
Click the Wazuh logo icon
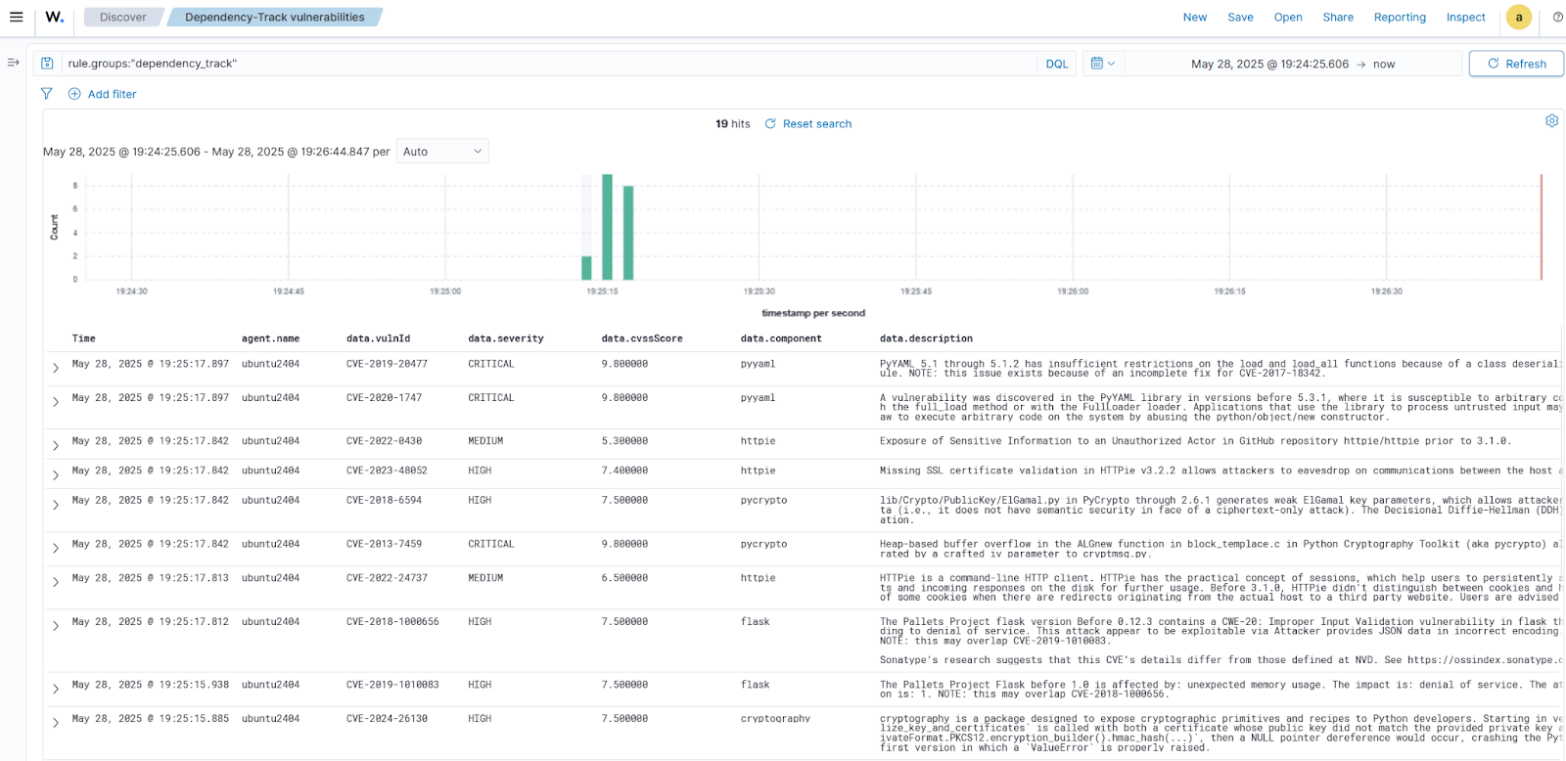55,17
